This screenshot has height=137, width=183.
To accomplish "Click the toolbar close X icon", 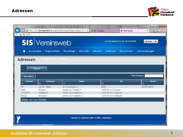I will pos(17,35).
